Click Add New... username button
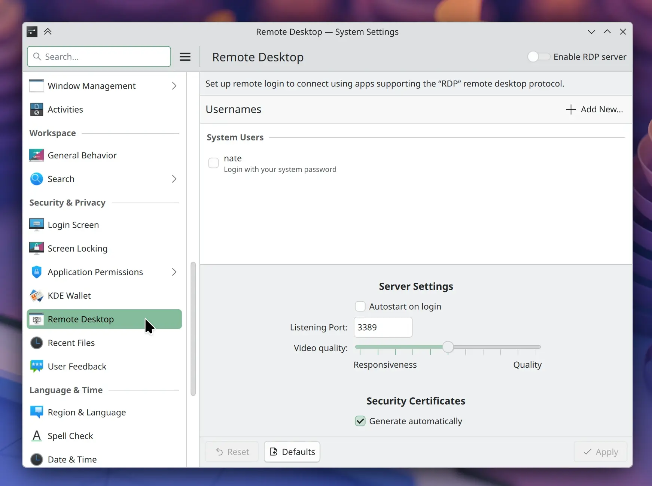 click(x=594, y=109)
